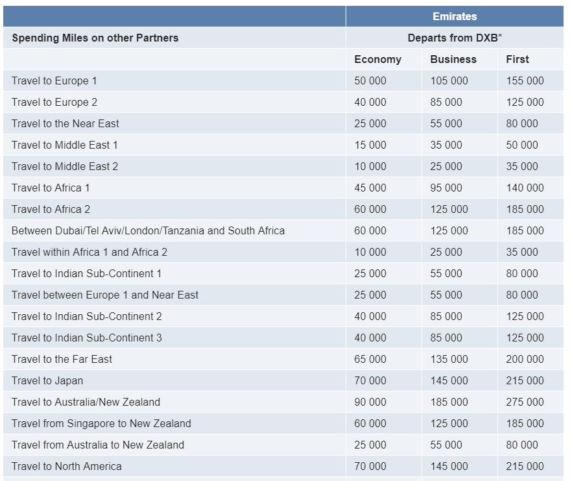Click 'Travel from Australia to New Zealand'
This screenshot has width=570, height=481.
click(x=98, y=445)
